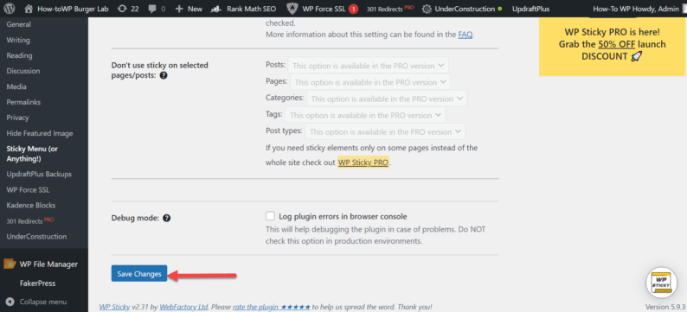687x312 pixels.
Task: Go to General settings
Action: tap(18, 24)
